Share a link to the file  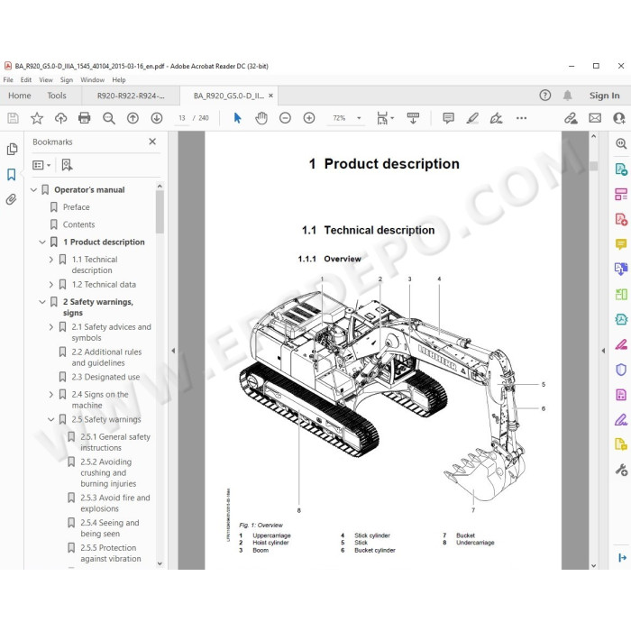point(571,118)
